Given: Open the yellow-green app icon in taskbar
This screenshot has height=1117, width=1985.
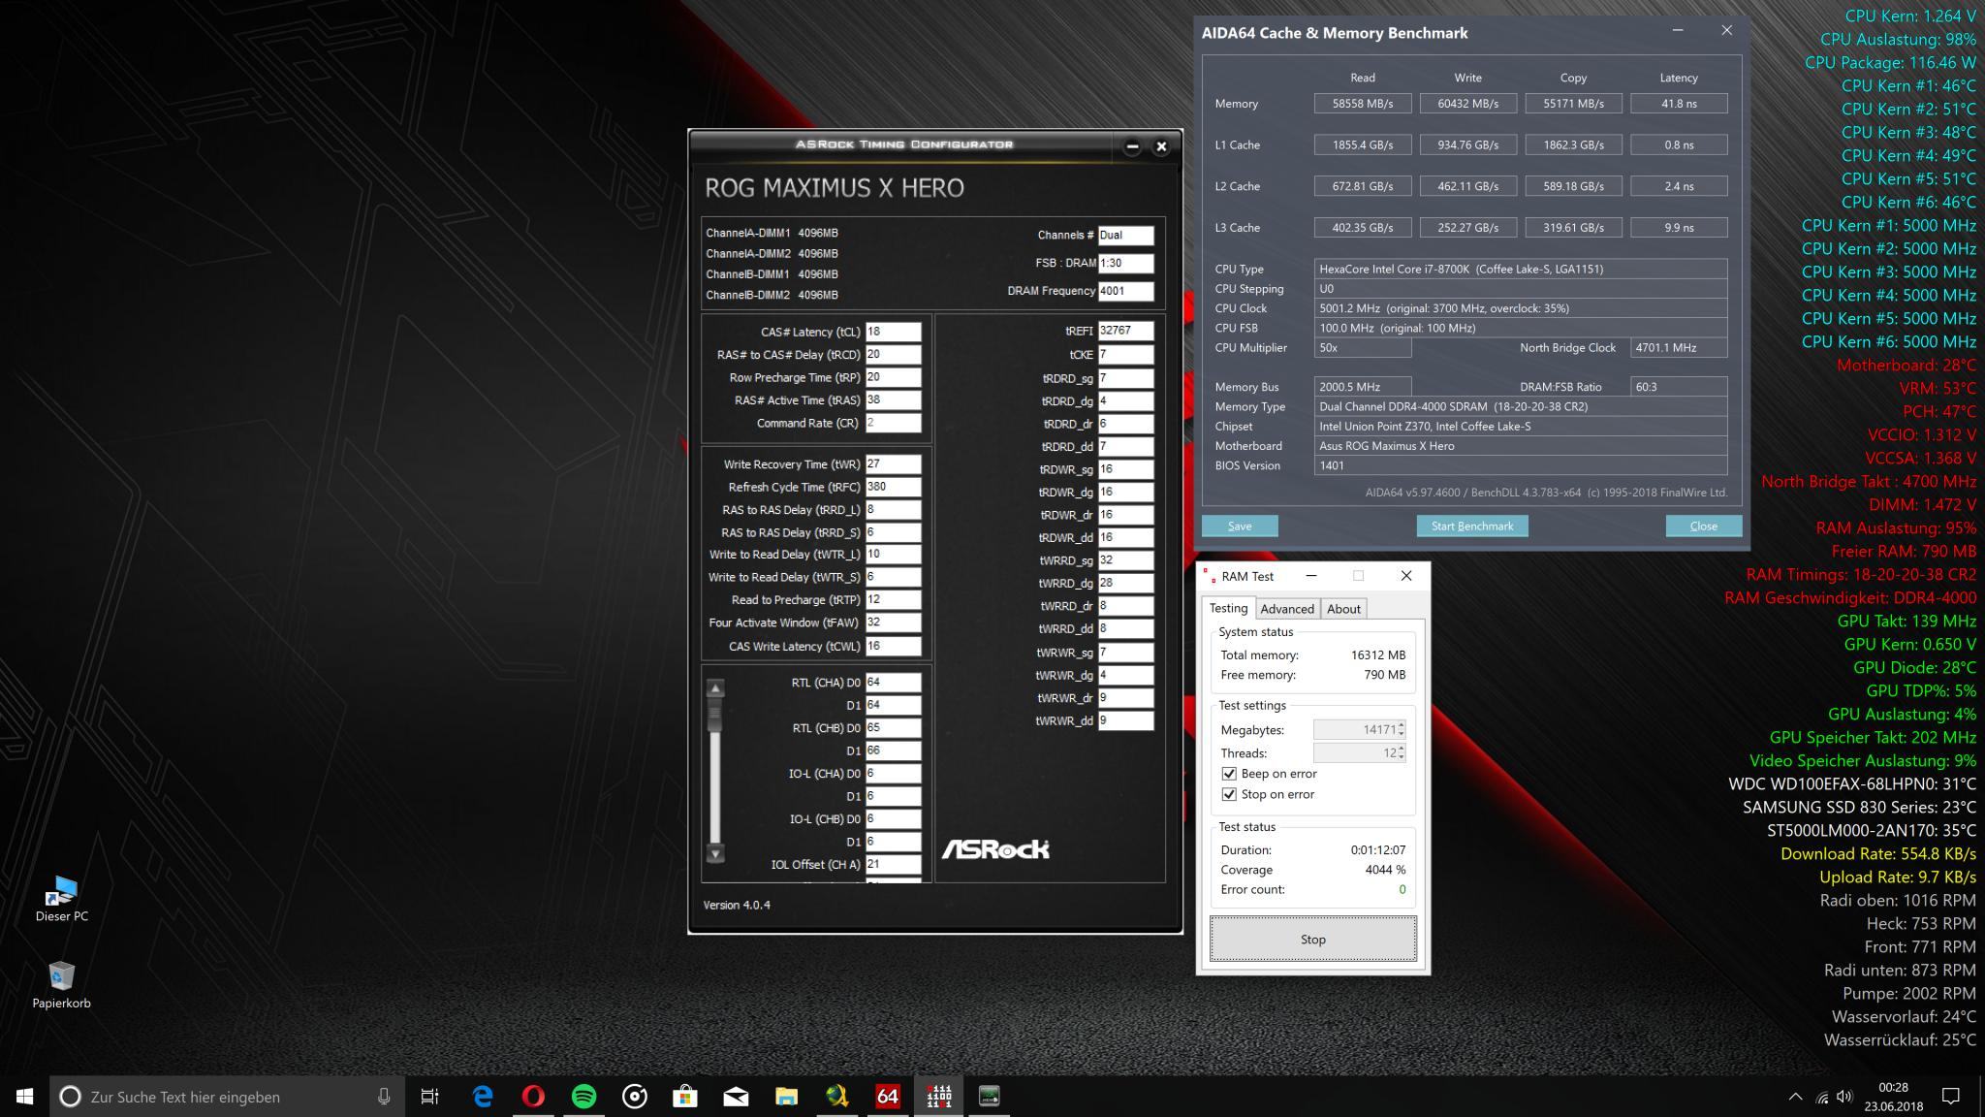Looking at the screenshot, I should [837, 1097].
